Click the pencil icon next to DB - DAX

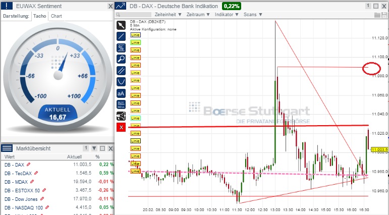pos(29,165)
